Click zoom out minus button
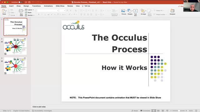 pos(171,111)
